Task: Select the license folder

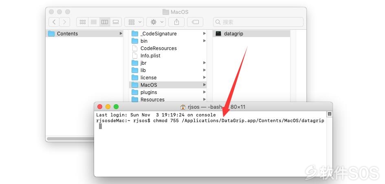Action: (x=168, y=77)
